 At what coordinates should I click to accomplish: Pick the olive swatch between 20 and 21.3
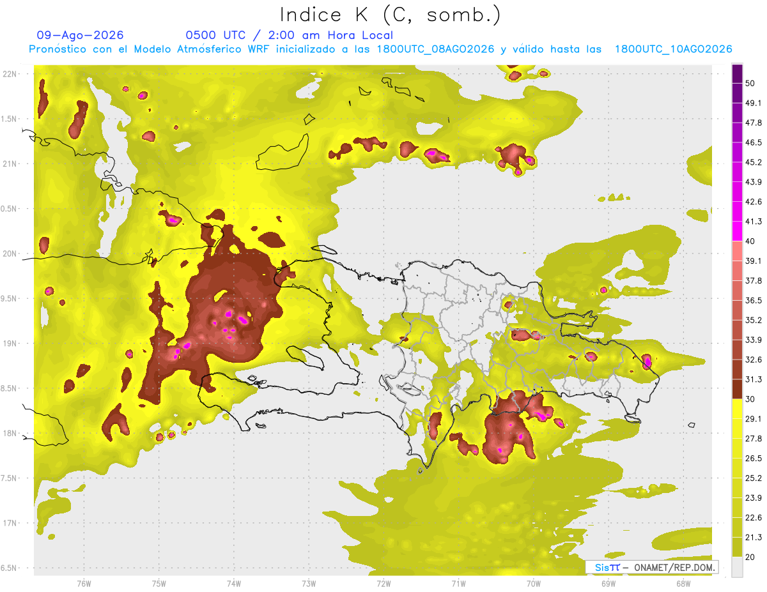pos(737,547)
